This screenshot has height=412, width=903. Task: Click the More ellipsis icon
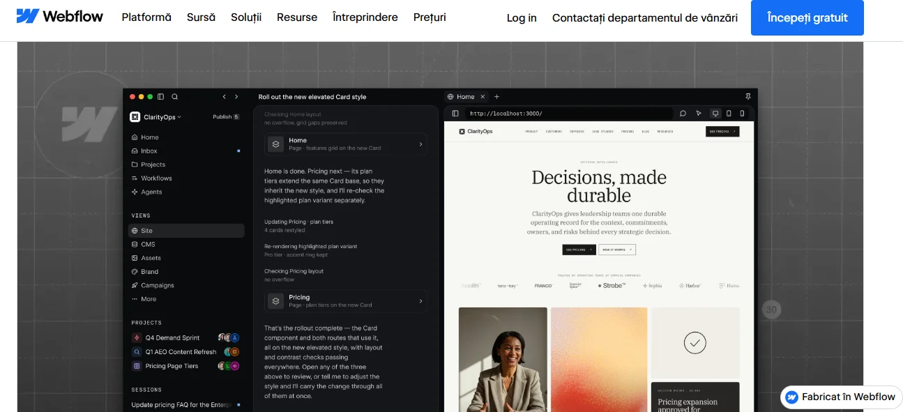point(135,299)
